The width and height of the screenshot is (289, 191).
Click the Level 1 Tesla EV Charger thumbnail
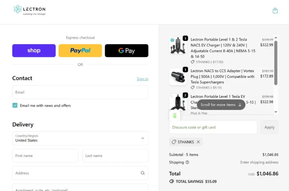178,102
